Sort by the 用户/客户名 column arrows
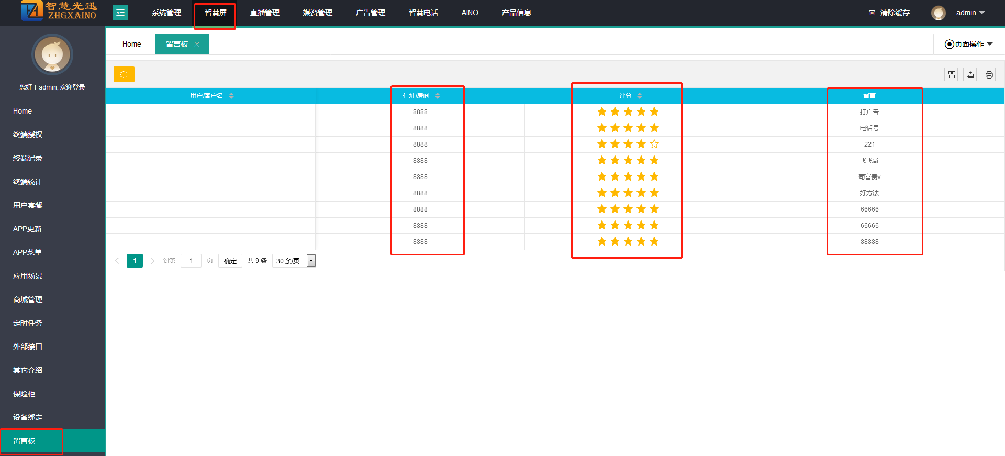Image resolution: width=1005 pixels, height=456 pixels. click(231, 96)
